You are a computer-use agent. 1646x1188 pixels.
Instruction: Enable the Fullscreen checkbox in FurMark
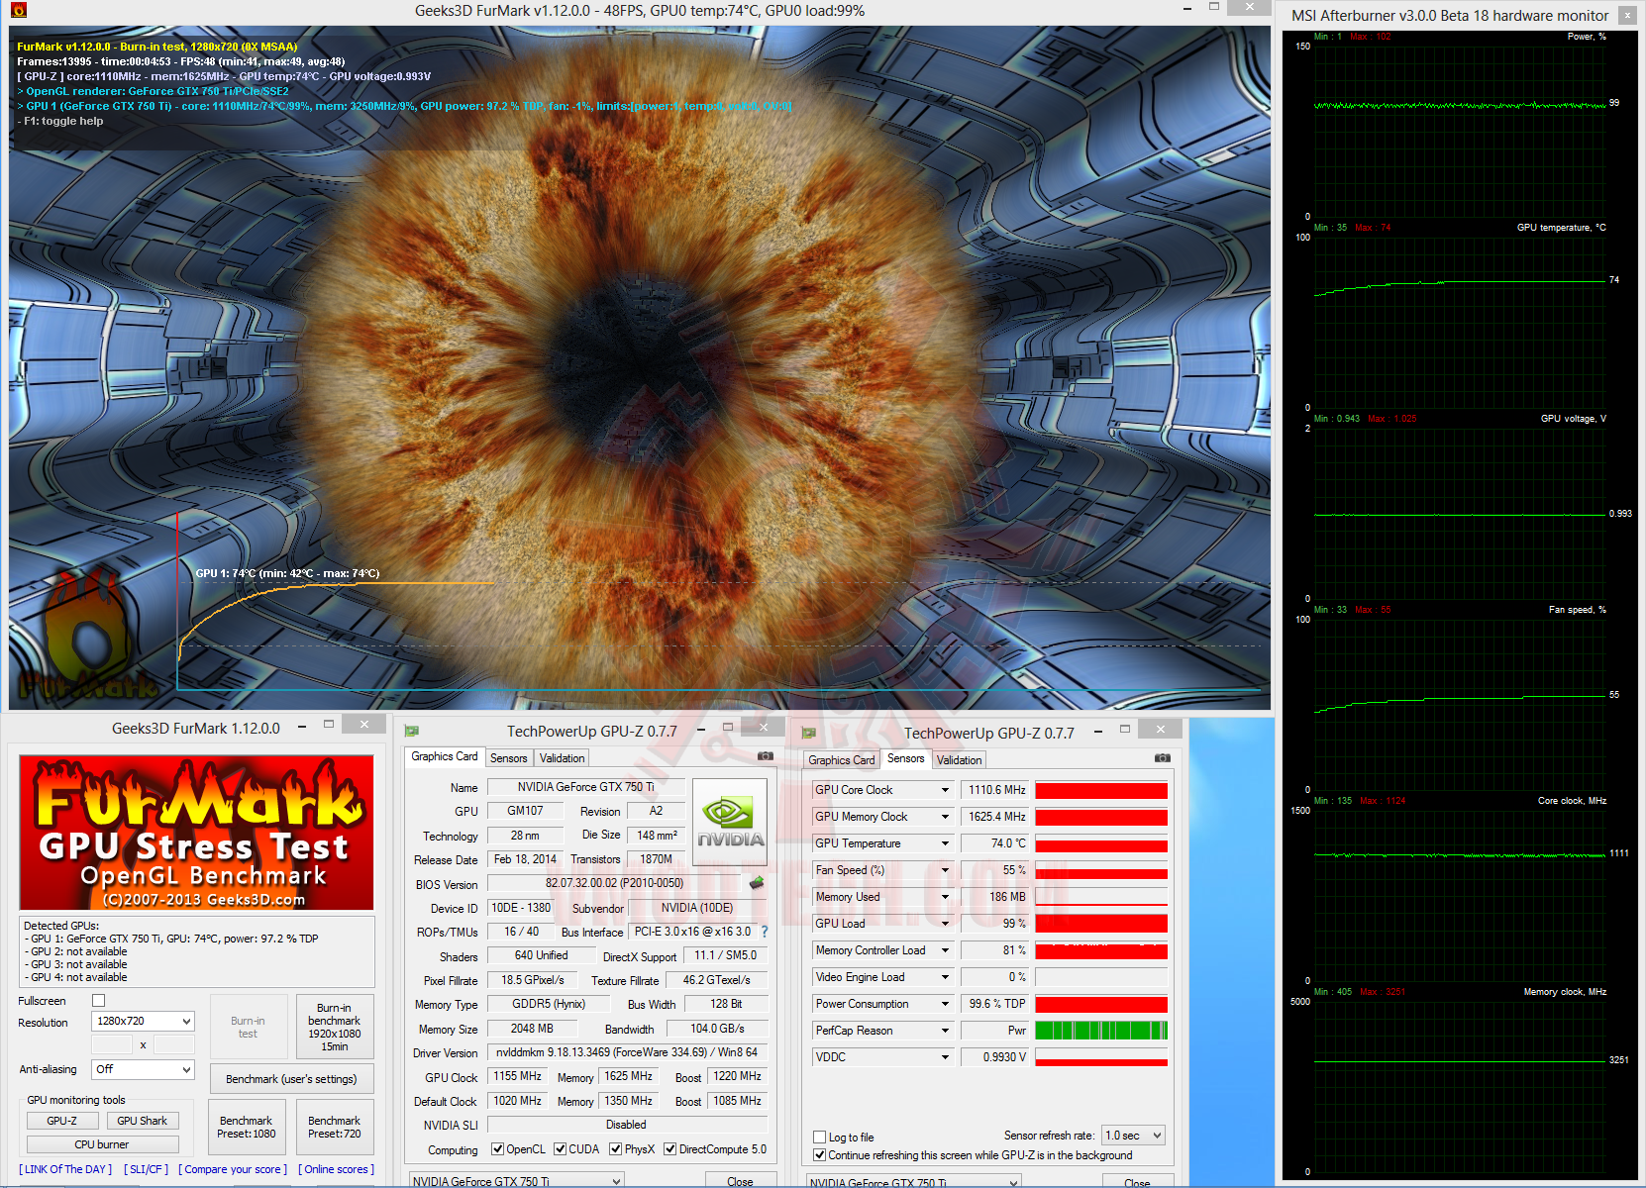pos(98,1001)
